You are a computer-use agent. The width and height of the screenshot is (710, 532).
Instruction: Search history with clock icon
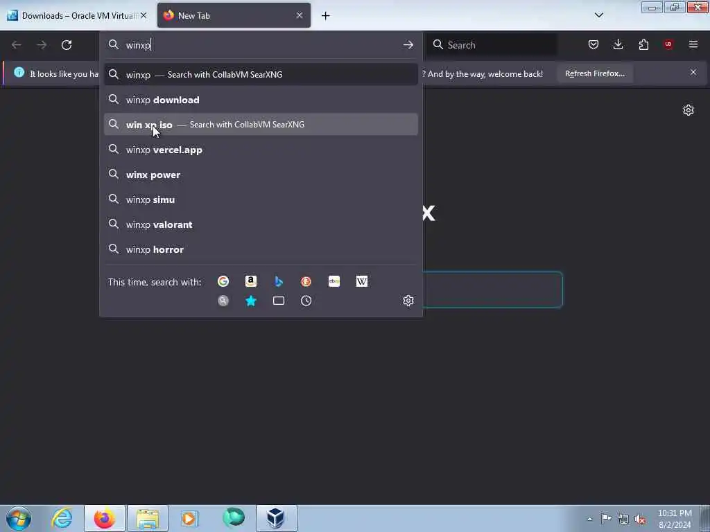pyautogui.click(x=306, y=301)
